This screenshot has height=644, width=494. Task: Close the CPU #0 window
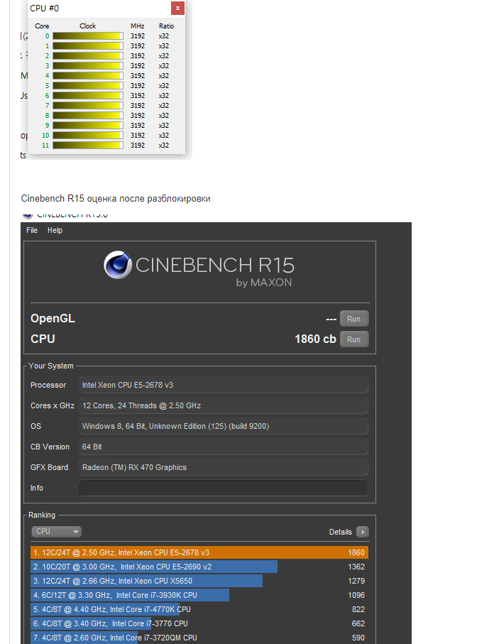pyautogui.click(x=177, y=8)
